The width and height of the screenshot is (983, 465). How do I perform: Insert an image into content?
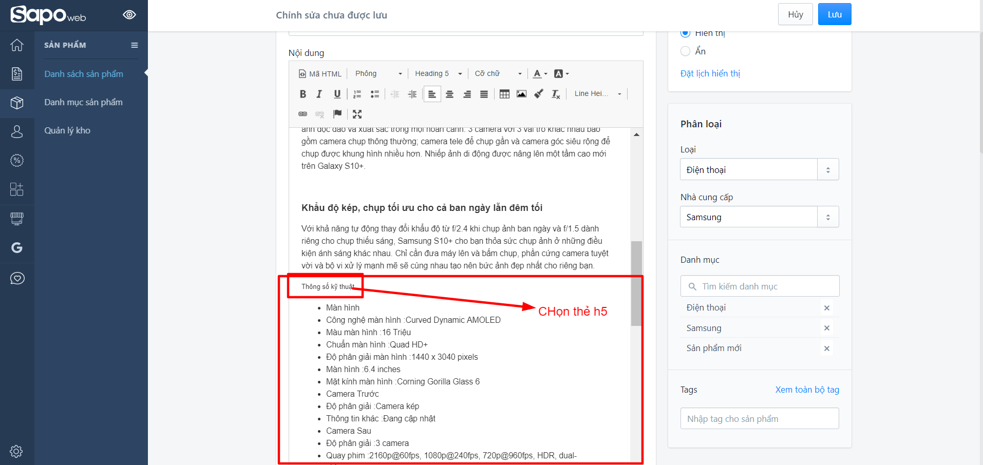(x=521, y=94)
